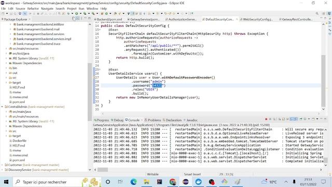Expand the Maven Dependencies node above bin
The width and height of the screenshot is (332, 187).
click(6, 63)
